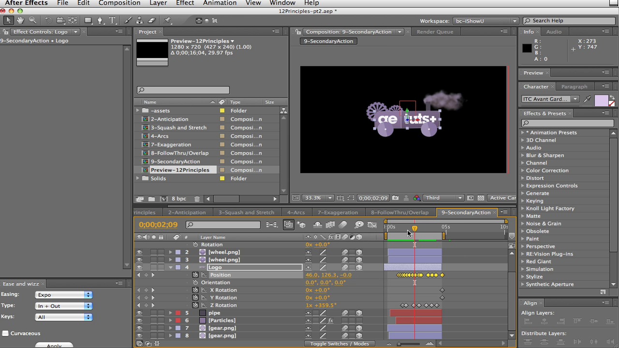Expand the -assets folder

(x=138, y=111)
